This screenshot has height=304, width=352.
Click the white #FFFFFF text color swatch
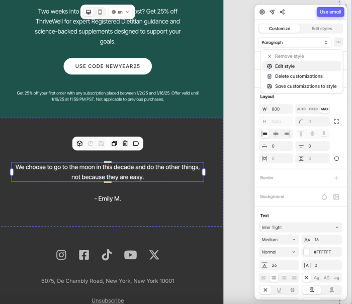pos(307,252)
